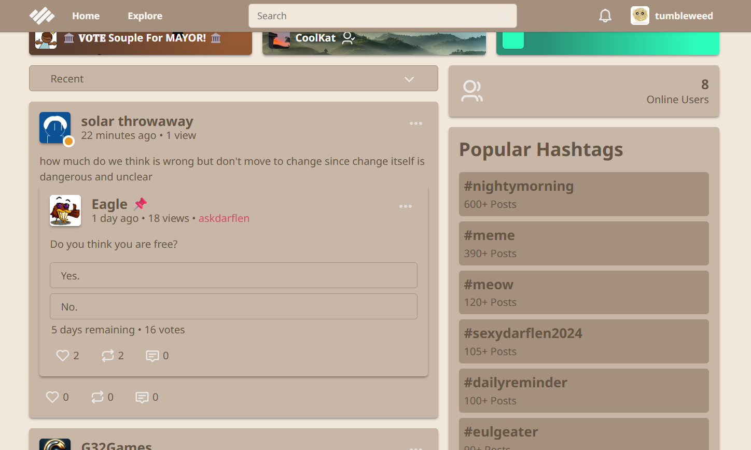This screenshot has width=751, height=450.
Task: Like Eagle's poll post with the heart
Action: pyautogui.click(x=63, y=356)
